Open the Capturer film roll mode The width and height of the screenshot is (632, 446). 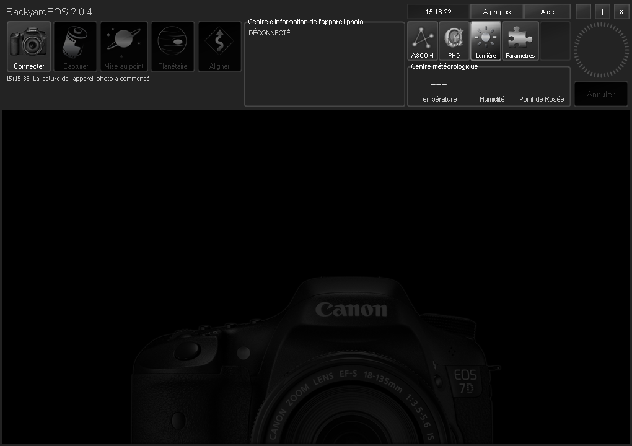76,46
